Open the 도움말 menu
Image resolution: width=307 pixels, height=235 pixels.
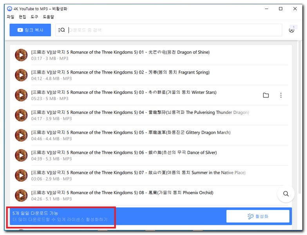pyautogui.click(x=49, y=17)
